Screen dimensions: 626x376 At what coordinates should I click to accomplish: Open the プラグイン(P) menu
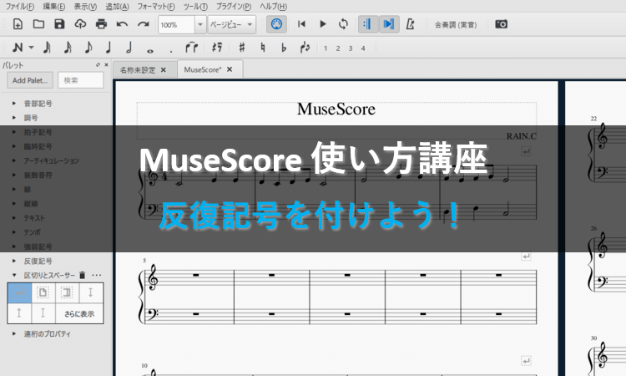(x=234, y=7)
